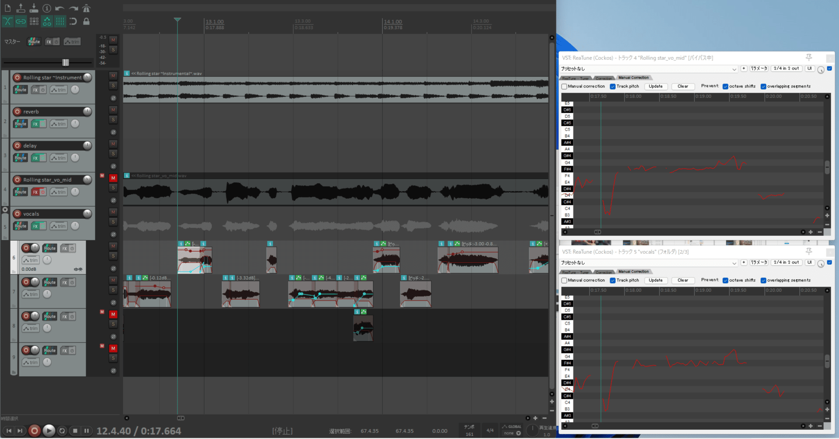839x439 pixels.
Task: Click the New project icon
Action: click(7, 8)
